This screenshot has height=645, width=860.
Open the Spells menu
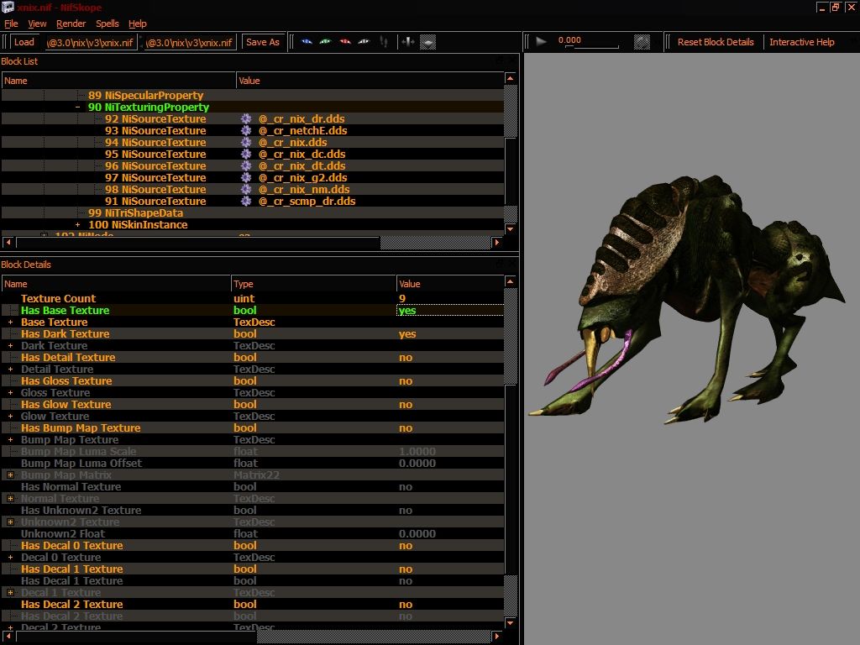point(107,24)
